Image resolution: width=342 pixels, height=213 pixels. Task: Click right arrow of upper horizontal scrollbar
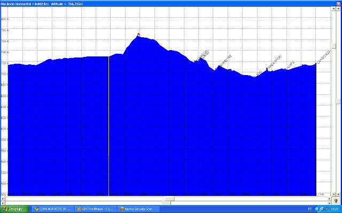[329, 199]
